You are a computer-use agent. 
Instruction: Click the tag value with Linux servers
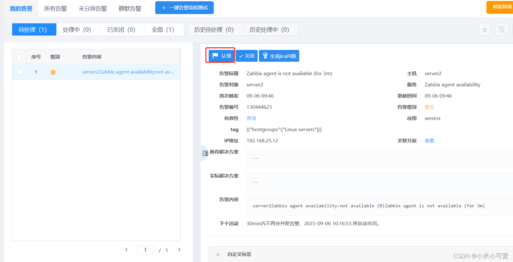click(x=284, y=130)
